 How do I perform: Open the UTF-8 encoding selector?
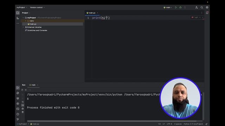coord(169,124)
